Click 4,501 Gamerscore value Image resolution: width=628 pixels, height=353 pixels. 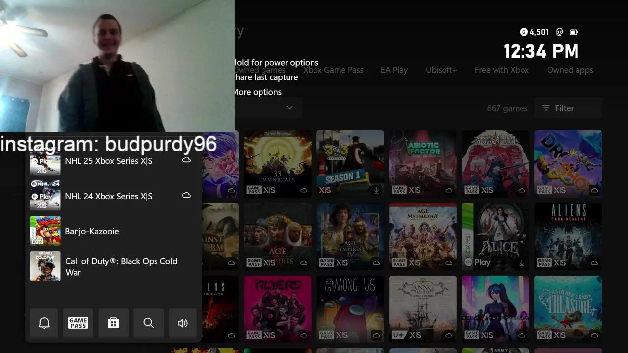click(539, 32)
